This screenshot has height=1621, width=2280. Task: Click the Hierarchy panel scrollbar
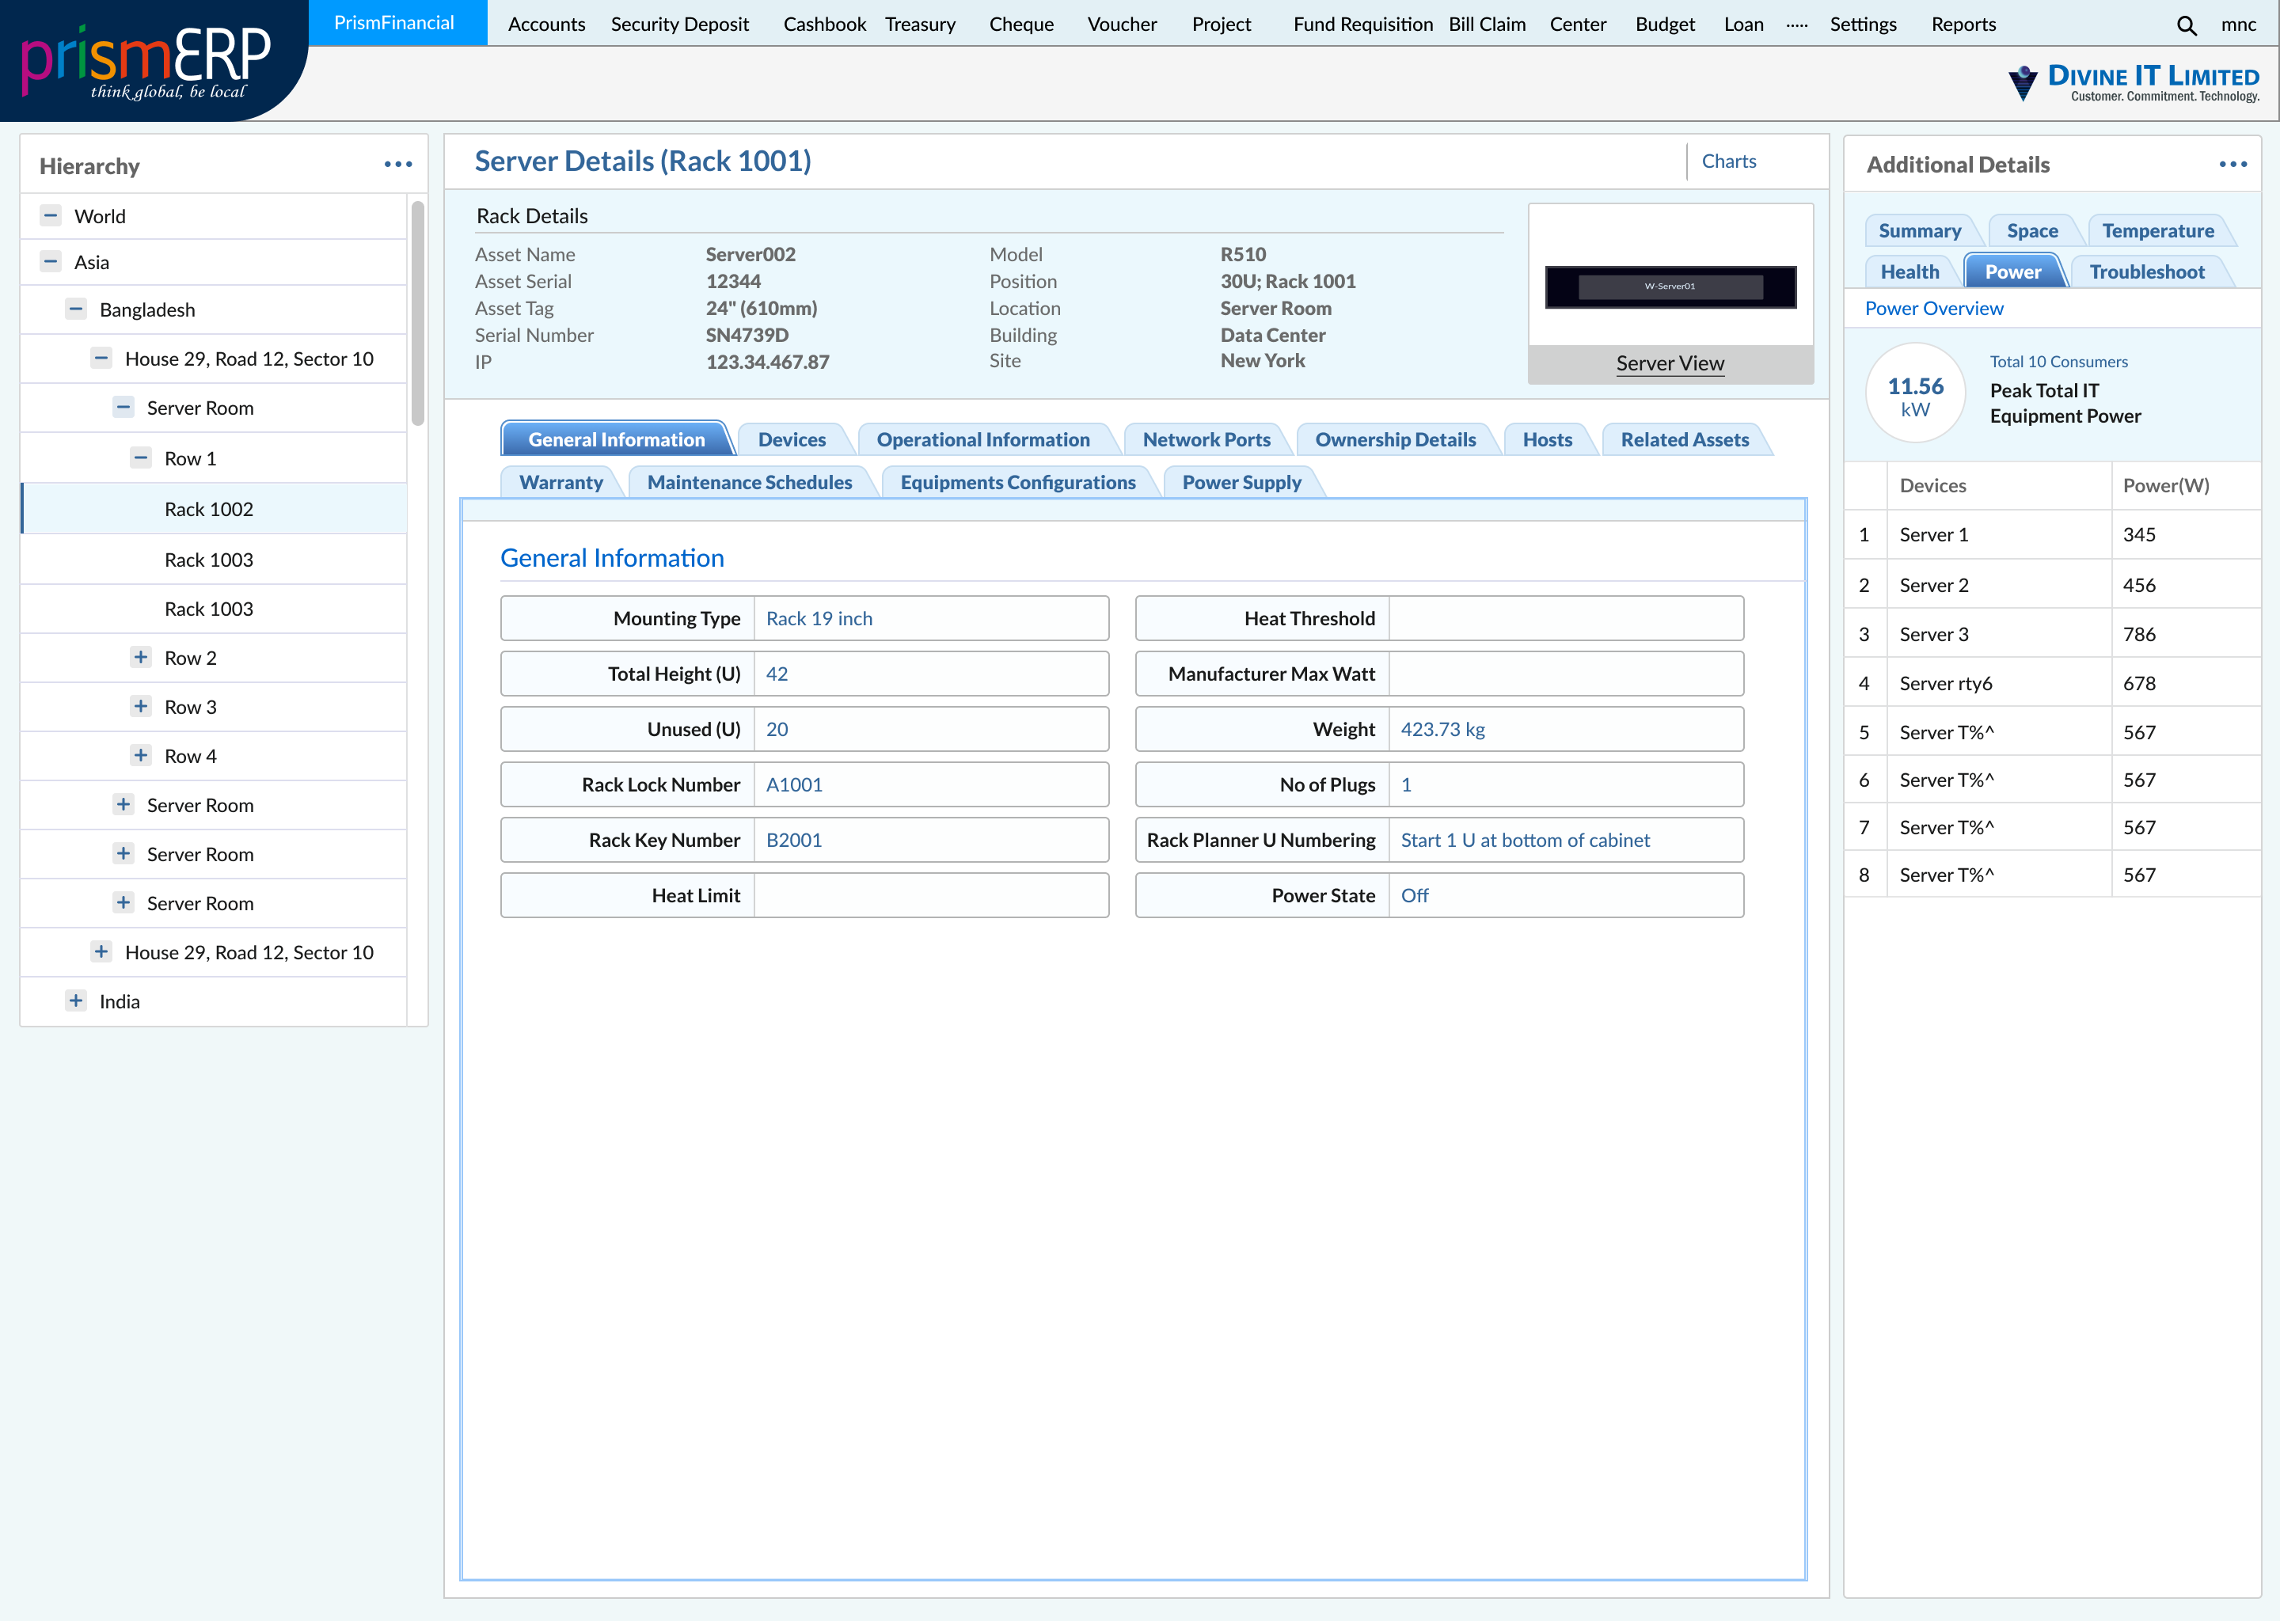[418, 313]
